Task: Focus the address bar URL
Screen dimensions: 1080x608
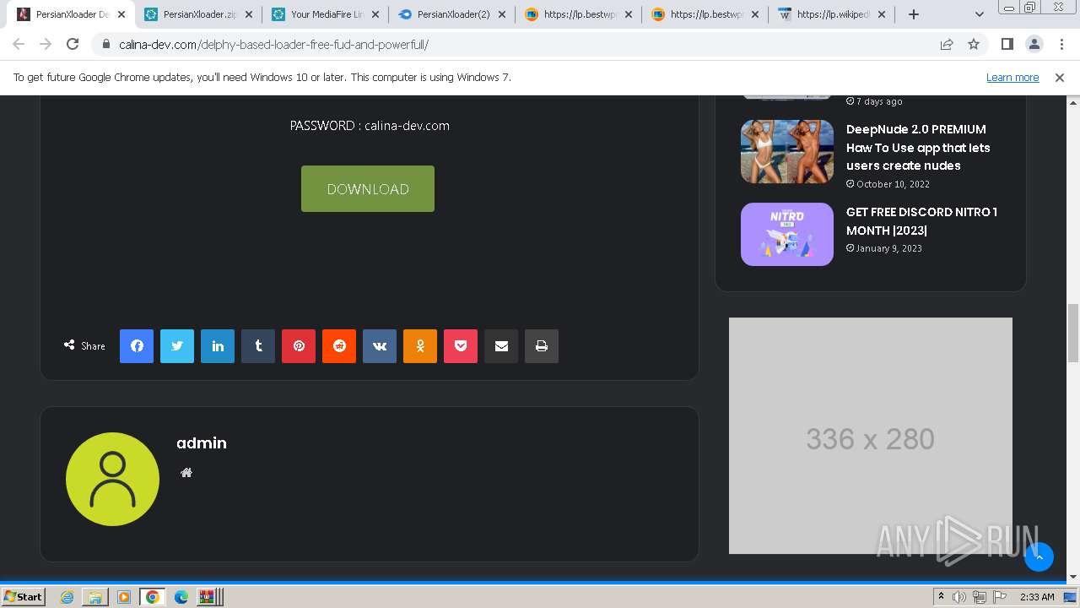Action: 273,44
